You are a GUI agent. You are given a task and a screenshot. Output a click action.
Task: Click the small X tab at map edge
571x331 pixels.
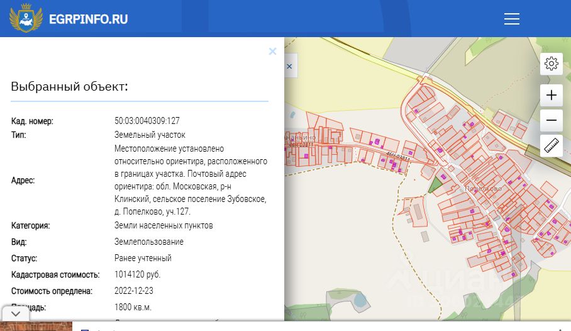289,66
